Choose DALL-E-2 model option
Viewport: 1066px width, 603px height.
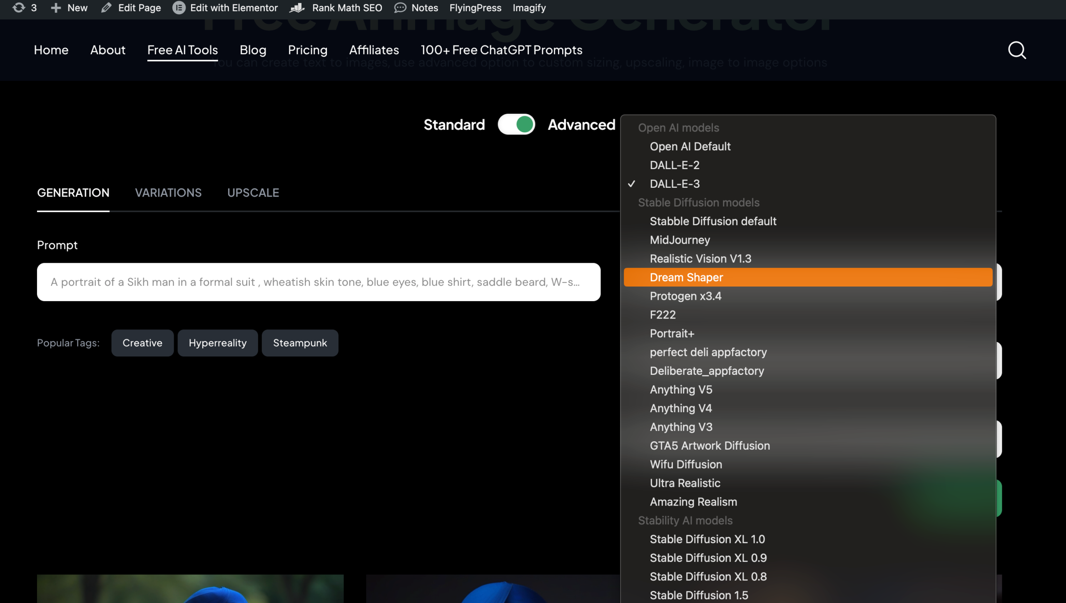pos(675,165)
